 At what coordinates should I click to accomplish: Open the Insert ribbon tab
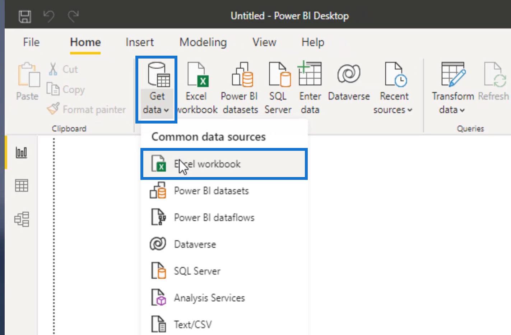point(140,42)
